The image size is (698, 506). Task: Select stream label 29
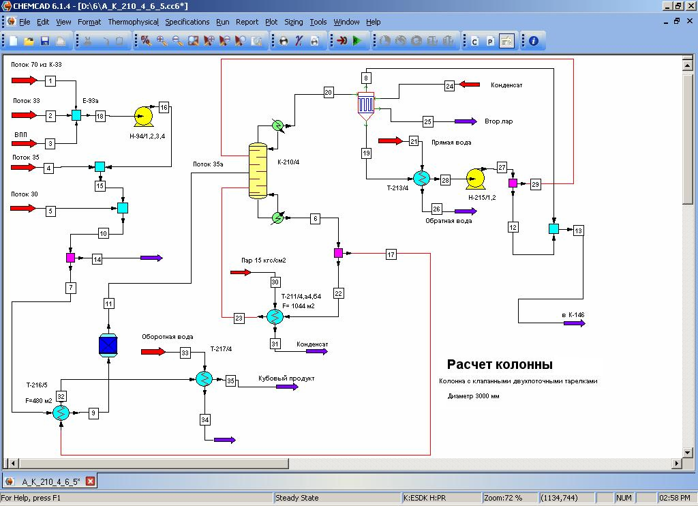pyautogui.click(x=536, y=184)
